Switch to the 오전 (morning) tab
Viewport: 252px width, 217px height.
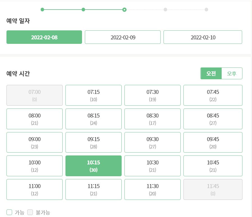(211, 74)
